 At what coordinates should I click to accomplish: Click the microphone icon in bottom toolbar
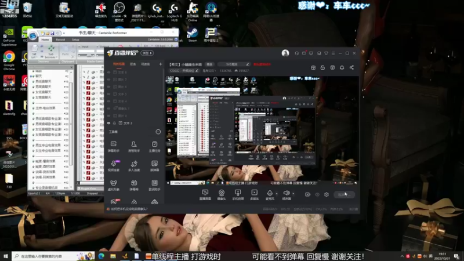click(x=270, y=193)
